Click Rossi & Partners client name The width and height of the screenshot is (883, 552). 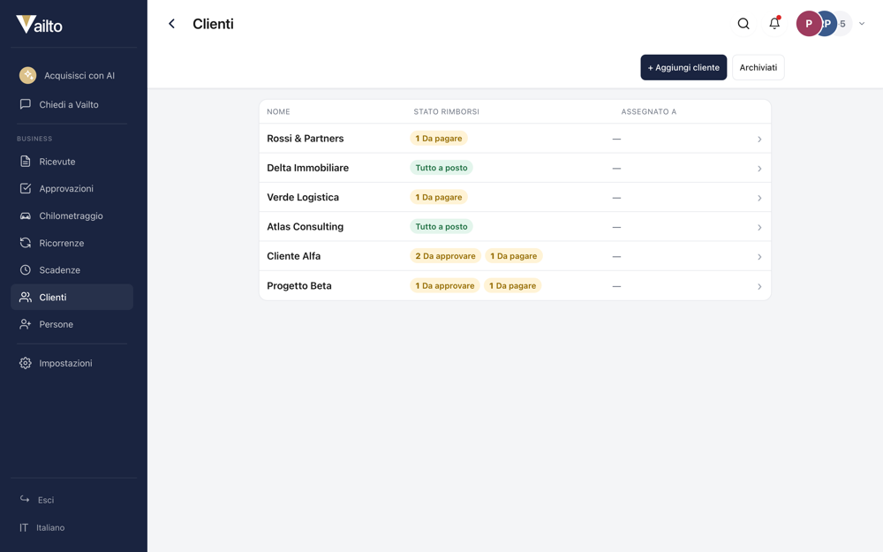305,138
